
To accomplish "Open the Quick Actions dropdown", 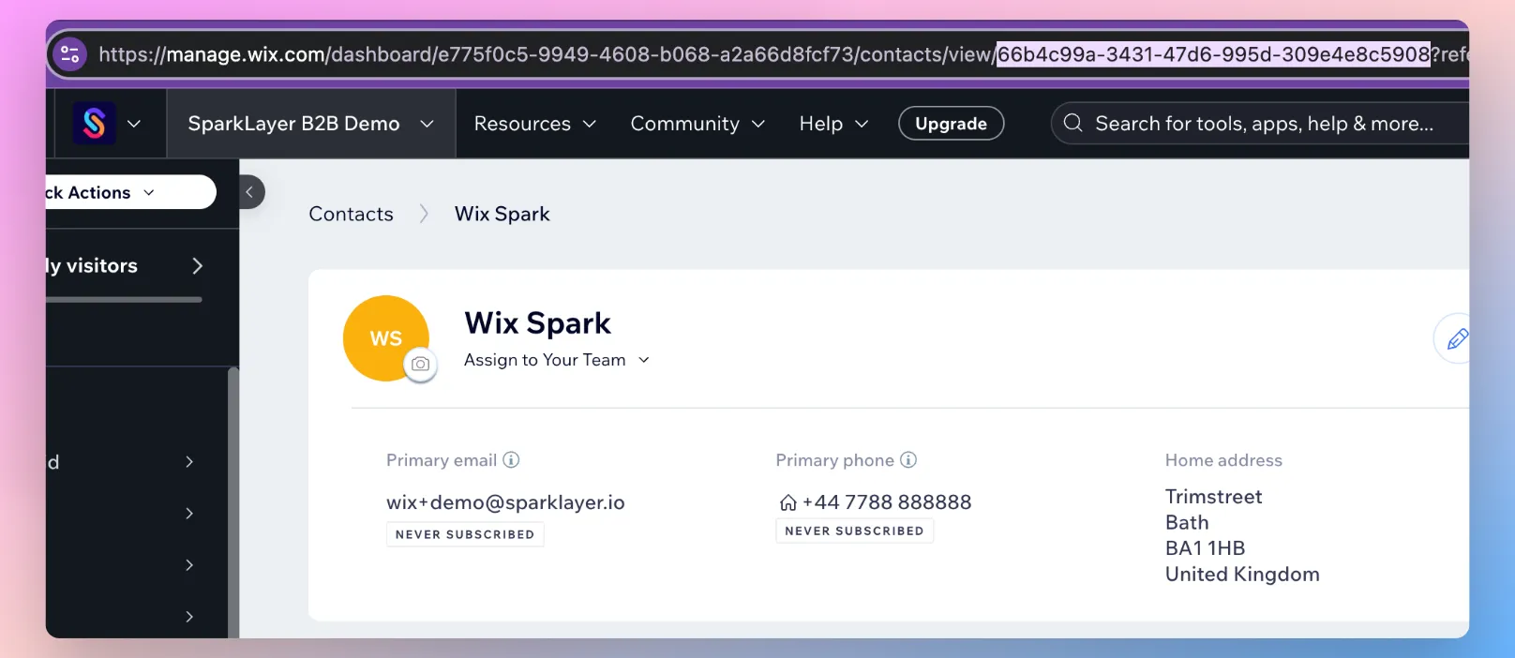I will 130,192.
